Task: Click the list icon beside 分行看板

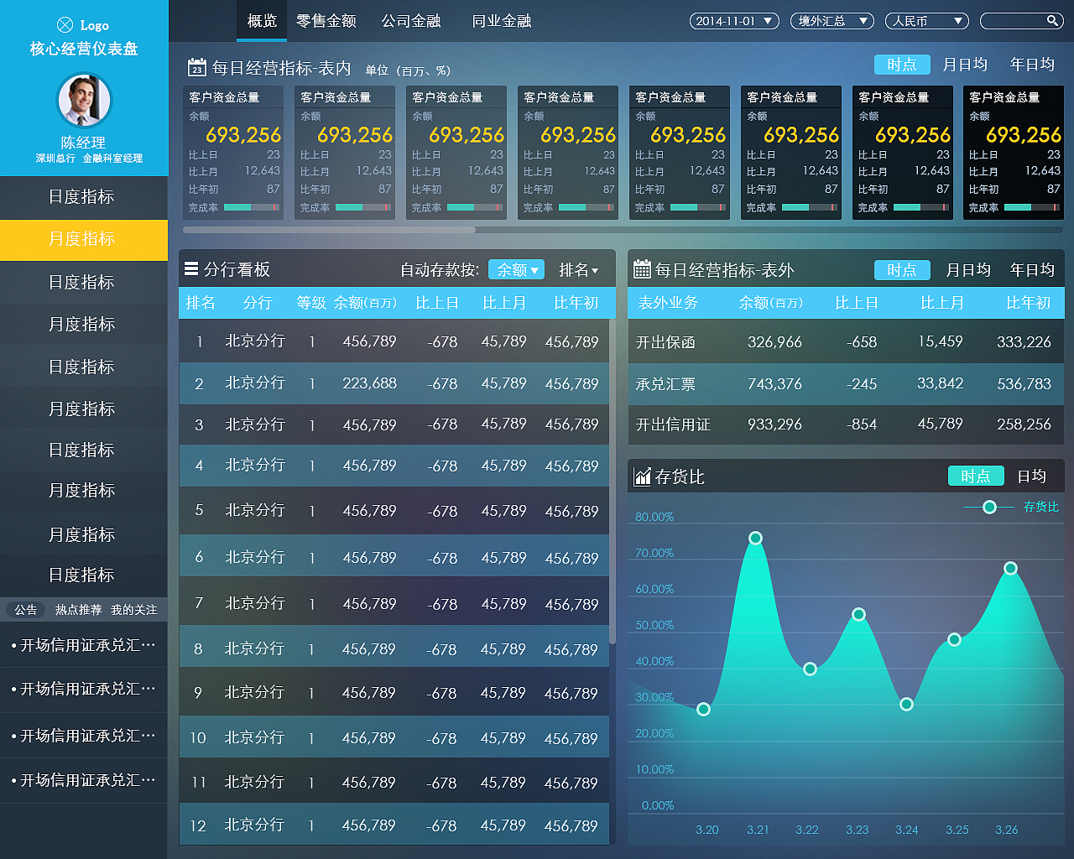Action: click(191, 269)
